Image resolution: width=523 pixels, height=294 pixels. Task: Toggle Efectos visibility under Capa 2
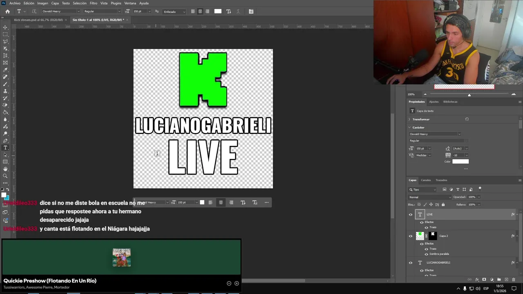click(x=422, y=244)
